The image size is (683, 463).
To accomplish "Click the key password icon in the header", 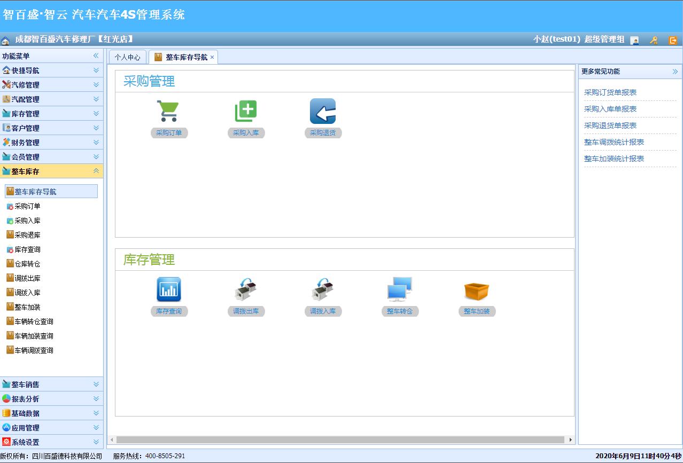I will (x=654, y=40).
